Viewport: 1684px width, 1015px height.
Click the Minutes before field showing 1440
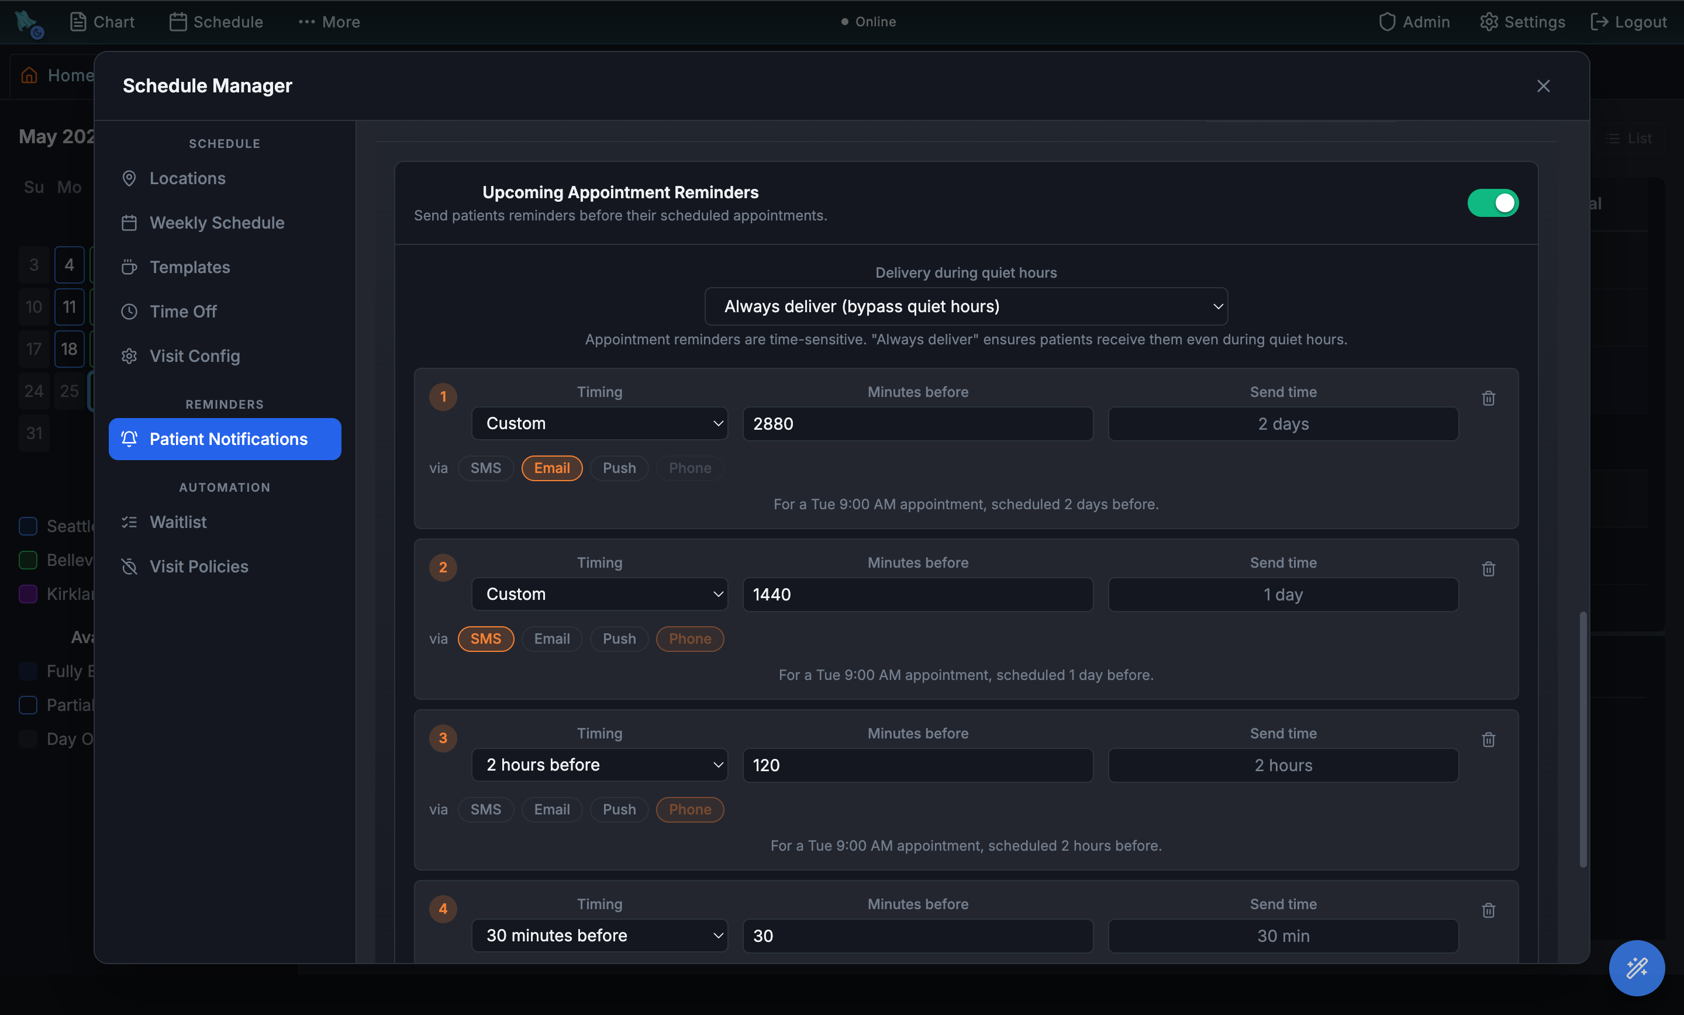point(917,595)
